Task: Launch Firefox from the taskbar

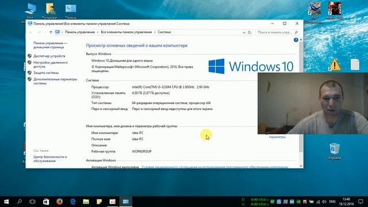Action: [x=59, y=202]
